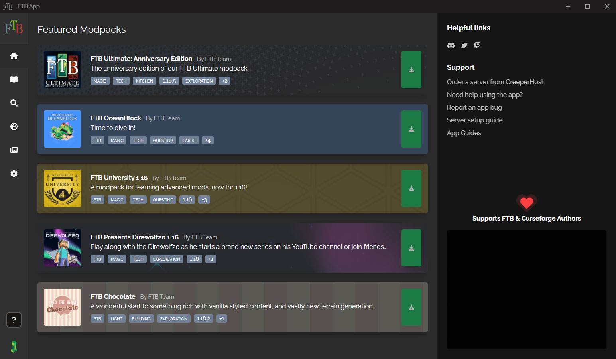Image resolution: width=616 pixels, height=359 pixels.
Task: Select QUESTING tag on FTB University
Action: tap(163, 200)
